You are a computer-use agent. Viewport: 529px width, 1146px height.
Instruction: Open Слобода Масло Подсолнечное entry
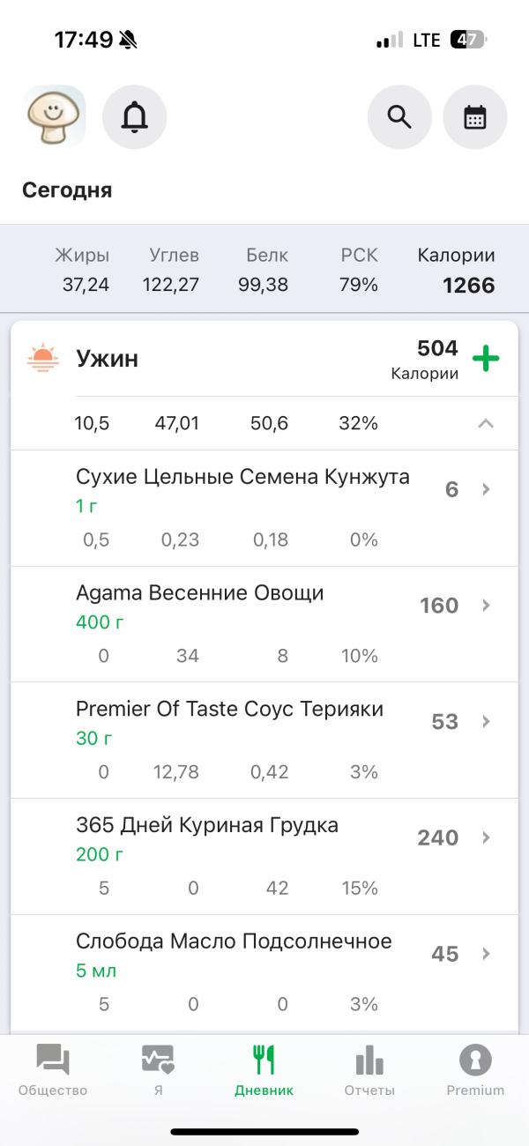[234, 941]
